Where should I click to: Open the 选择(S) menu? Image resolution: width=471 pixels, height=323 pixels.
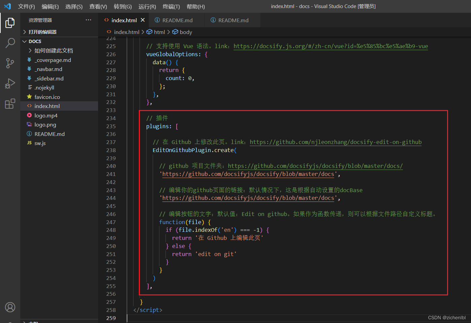(x=74, y=6)
